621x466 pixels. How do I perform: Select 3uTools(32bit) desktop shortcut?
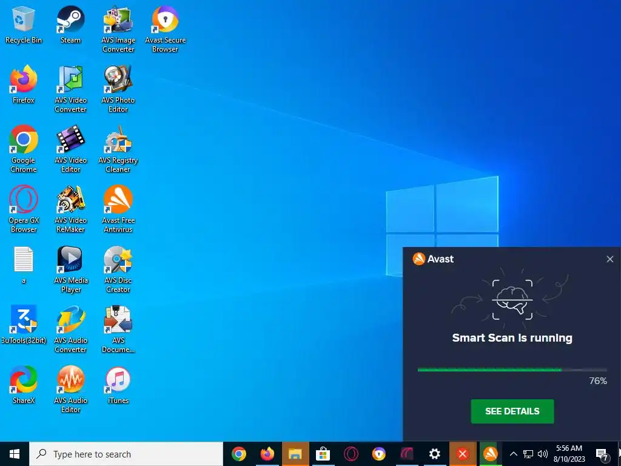click(x=24, y=325)
